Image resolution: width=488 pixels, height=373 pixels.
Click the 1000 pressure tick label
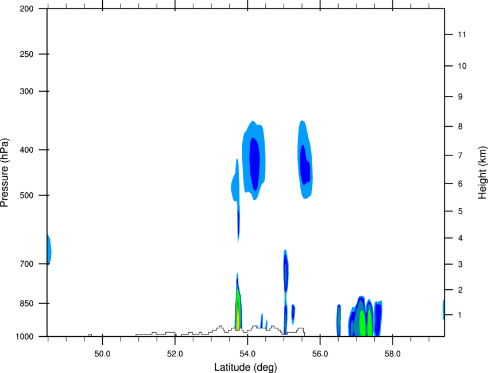[x=25, y=337]
